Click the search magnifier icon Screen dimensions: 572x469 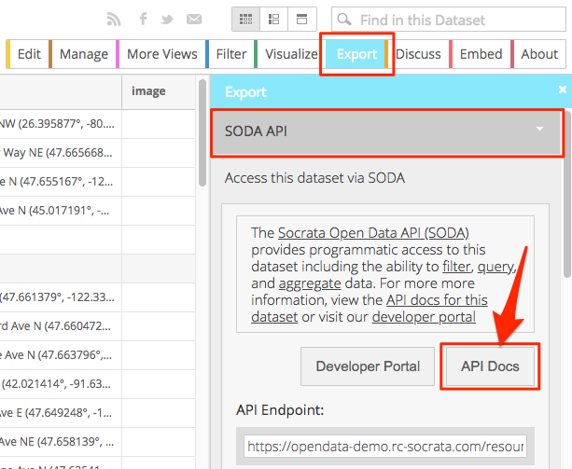(344, 19)
